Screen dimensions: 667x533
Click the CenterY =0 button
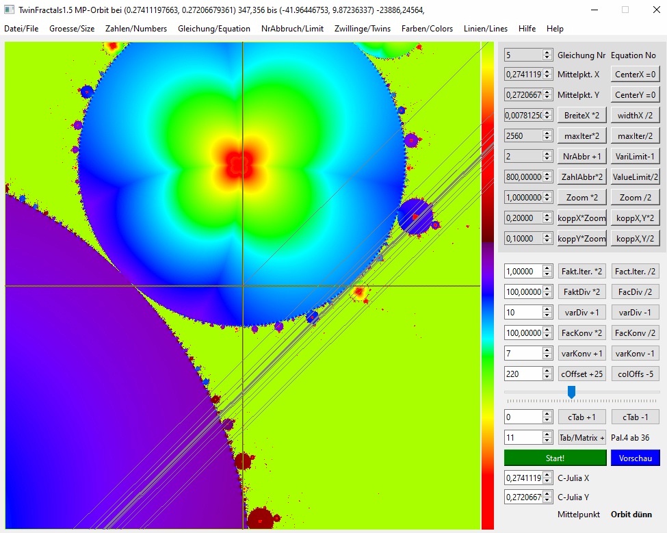pos(635,95)
